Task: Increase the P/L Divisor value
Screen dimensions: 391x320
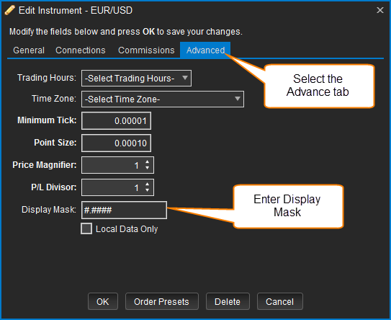Action: click(x=148, y=185)
